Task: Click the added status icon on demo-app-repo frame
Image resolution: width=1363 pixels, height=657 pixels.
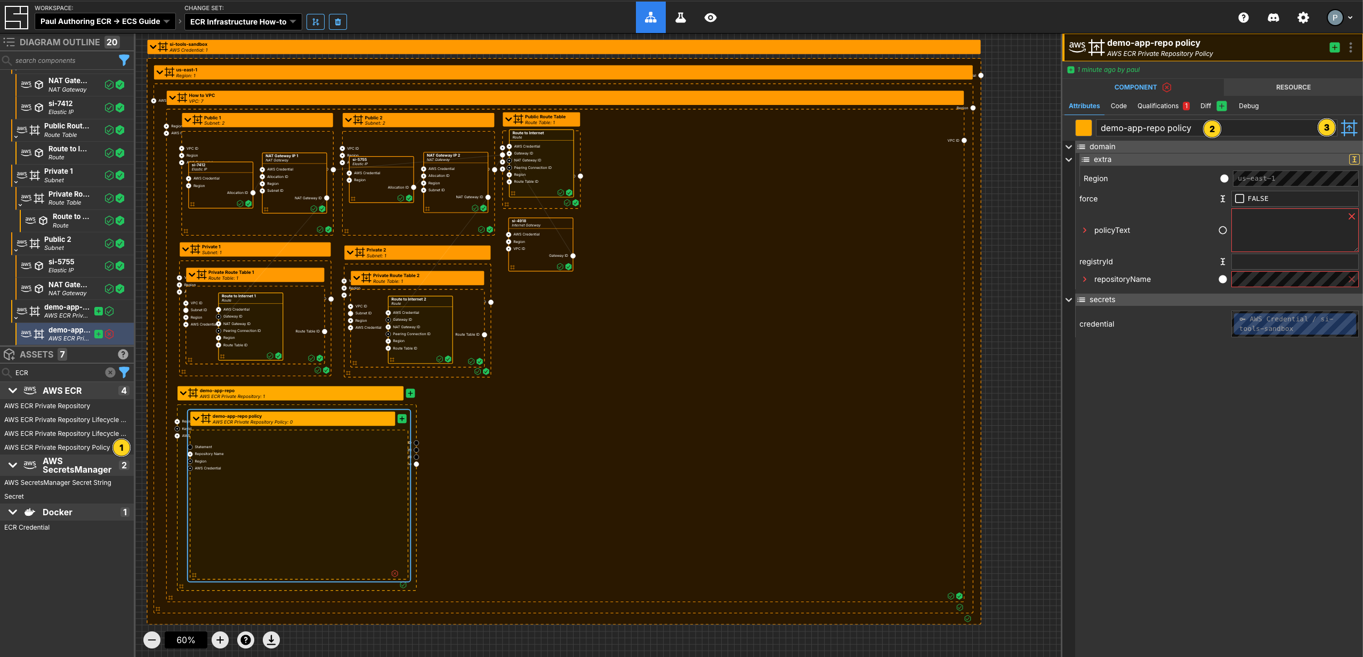Action: (410, 393)
